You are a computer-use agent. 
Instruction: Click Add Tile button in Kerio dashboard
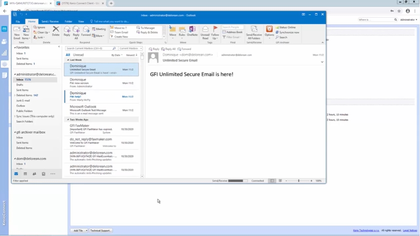coord(79,230)
